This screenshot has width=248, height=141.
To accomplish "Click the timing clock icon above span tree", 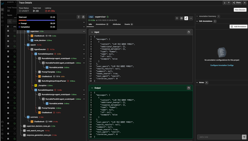I will coord(83,16).
